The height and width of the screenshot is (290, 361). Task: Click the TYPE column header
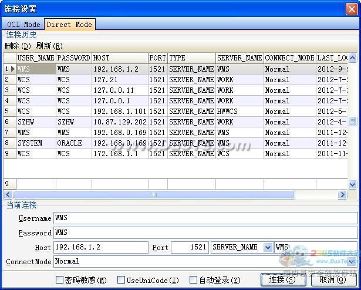point(191,58)
